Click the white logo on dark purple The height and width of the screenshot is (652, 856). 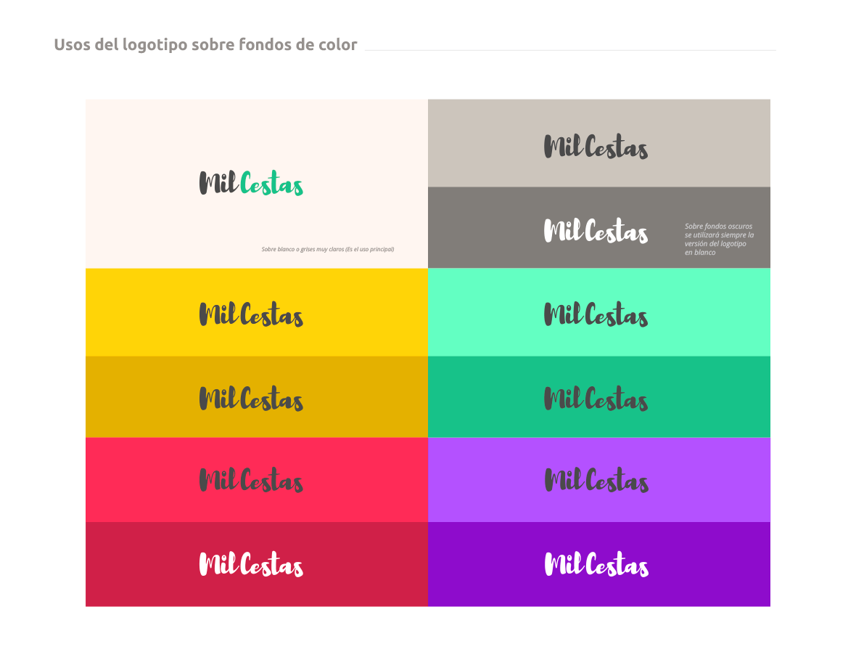596,565
